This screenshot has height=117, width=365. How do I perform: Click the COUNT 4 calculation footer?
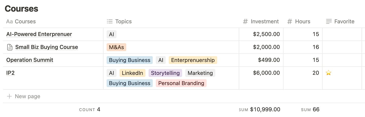89,109
